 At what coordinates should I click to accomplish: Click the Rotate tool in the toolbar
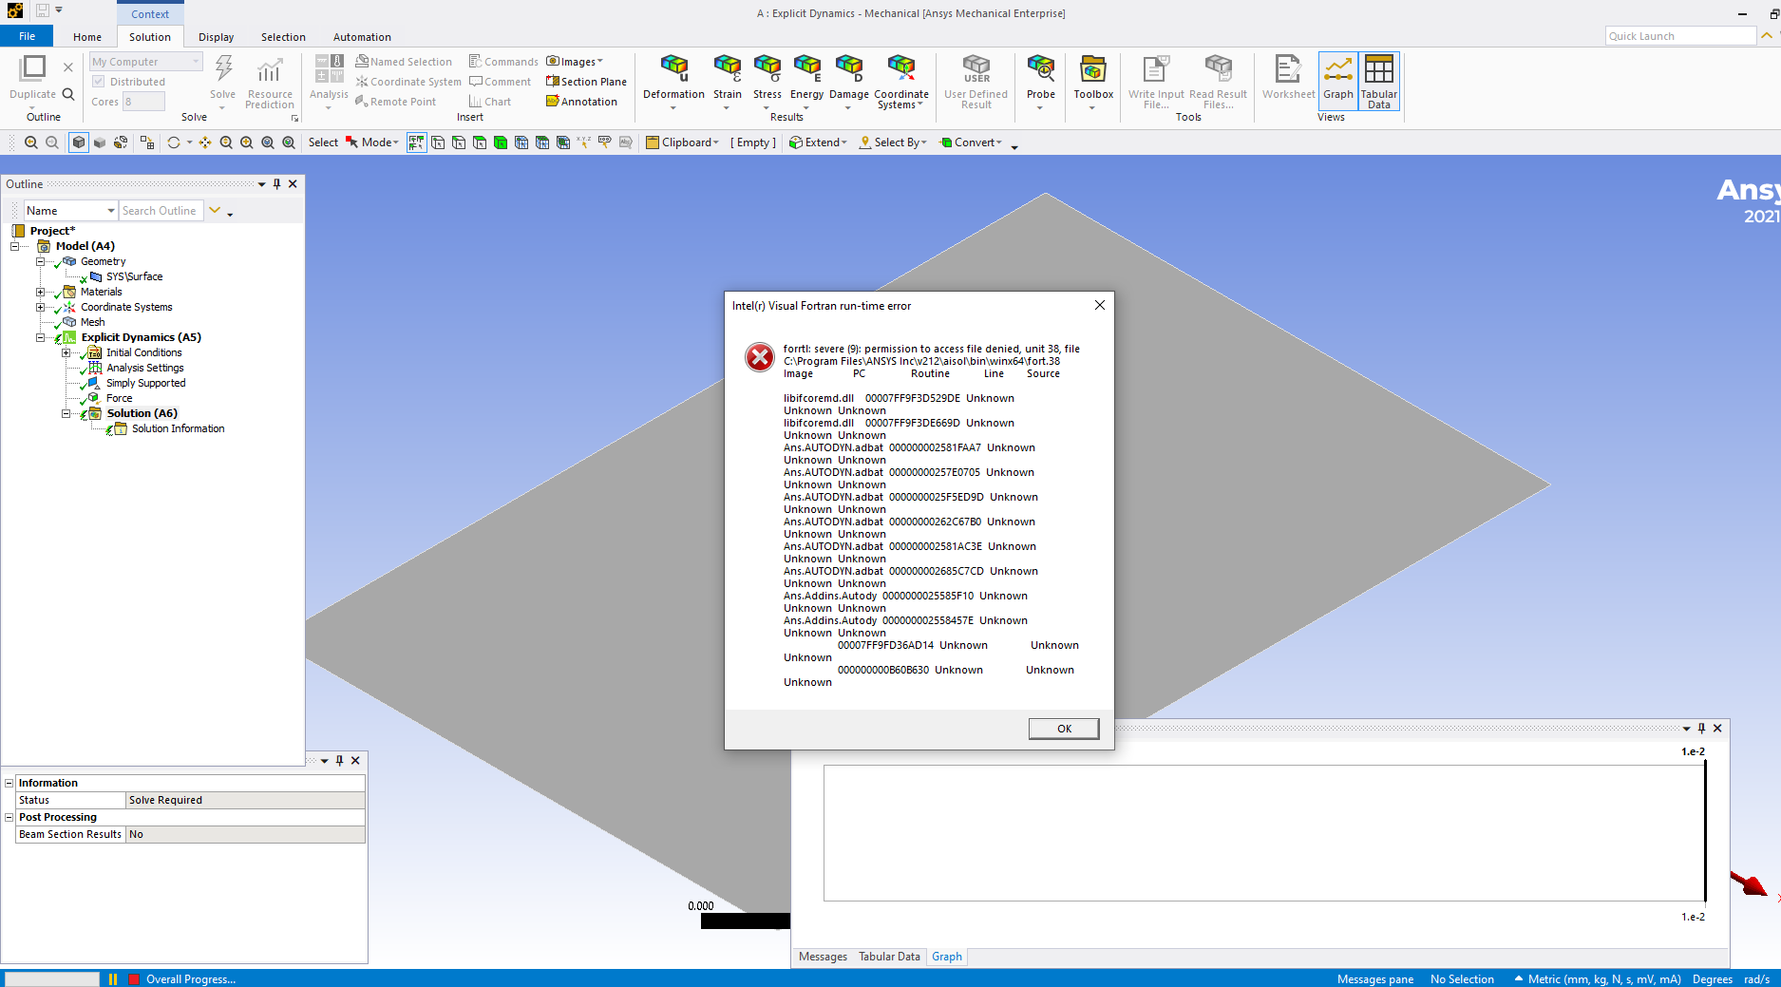pyautogui.click(x=174, y=142)
